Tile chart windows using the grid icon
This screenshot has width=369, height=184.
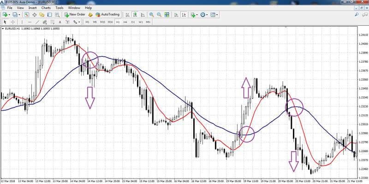[x=167, y=15]
